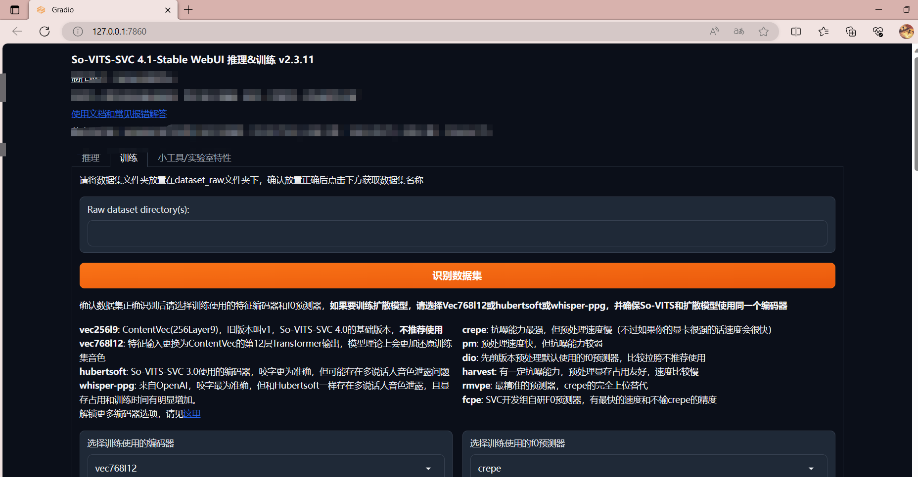Image resolution: width=918 pixels, height=477 pixels.
Task: Click the bold 'whisper-ppg' description label
Action: point(107,386)
